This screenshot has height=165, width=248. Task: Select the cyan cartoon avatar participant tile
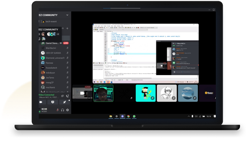pos(145,93)
